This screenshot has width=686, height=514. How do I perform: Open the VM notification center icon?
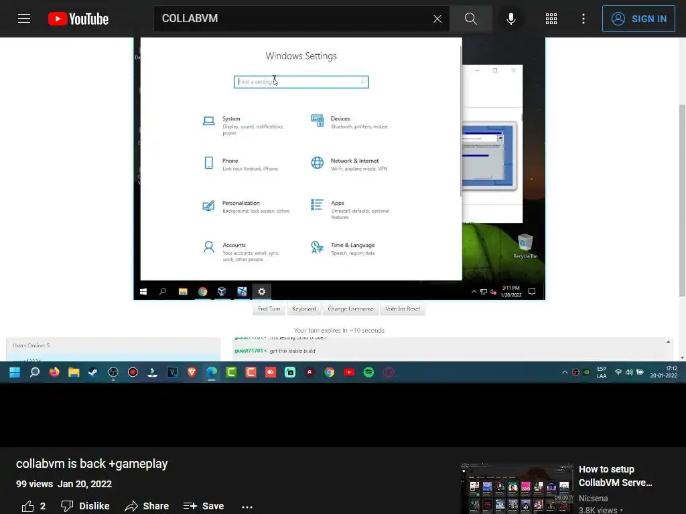pos(532,292)
